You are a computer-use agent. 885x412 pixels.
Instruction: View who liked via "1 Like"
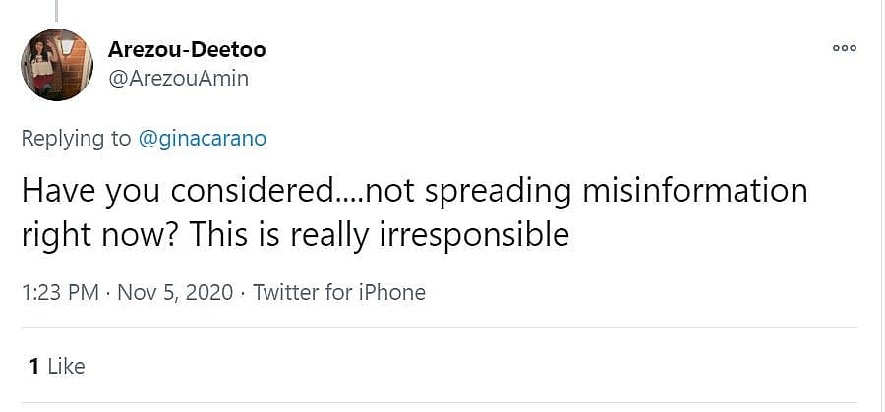57,367
